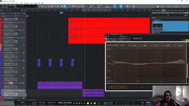Select the Mute tool in the toolbar

point(58,6)
